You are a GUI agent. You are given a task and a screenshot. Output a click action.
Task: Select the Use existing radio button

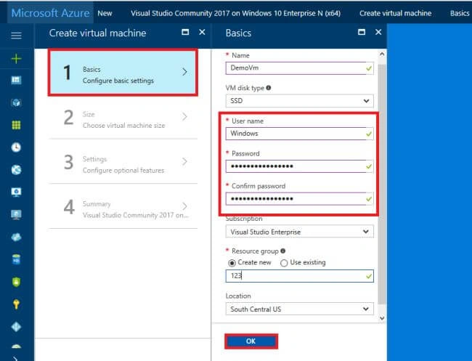pyautogui.click(x=284, y=263)
